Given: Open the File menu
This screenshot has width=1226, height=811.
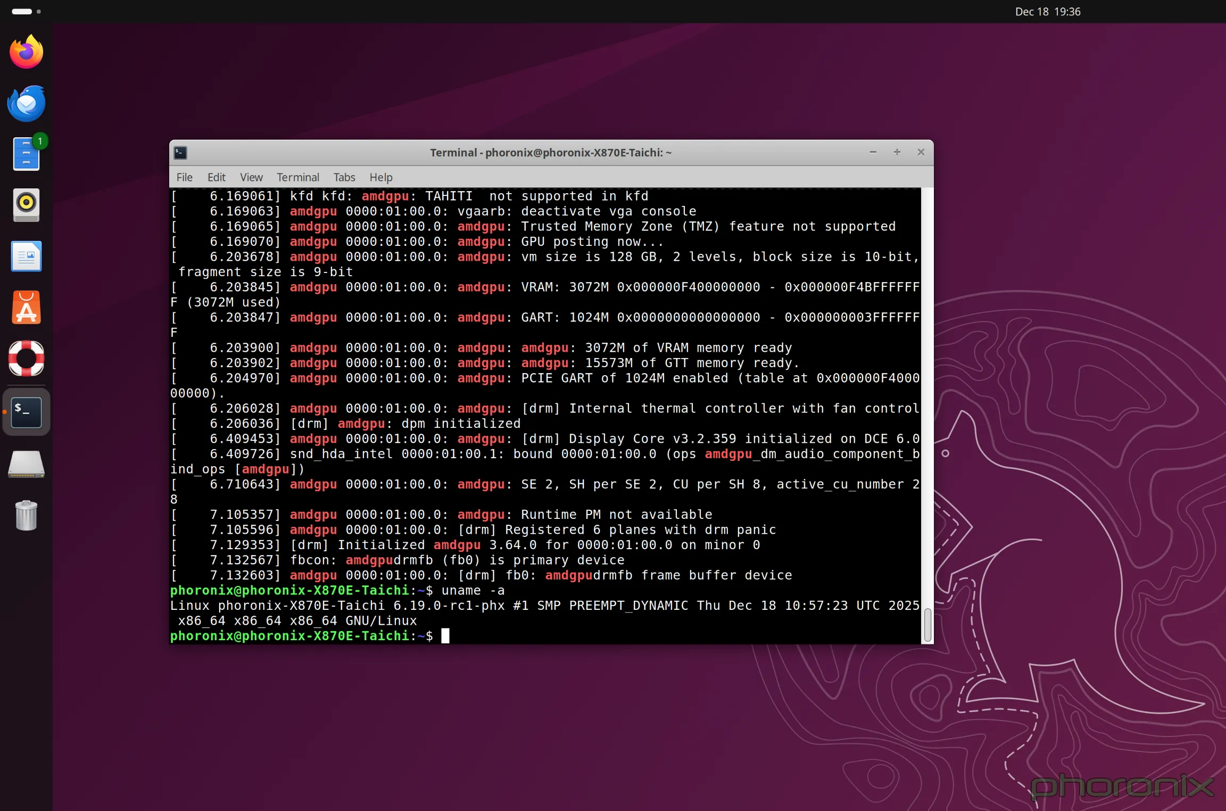Looking at the screenshot, I should pos(184,177).
